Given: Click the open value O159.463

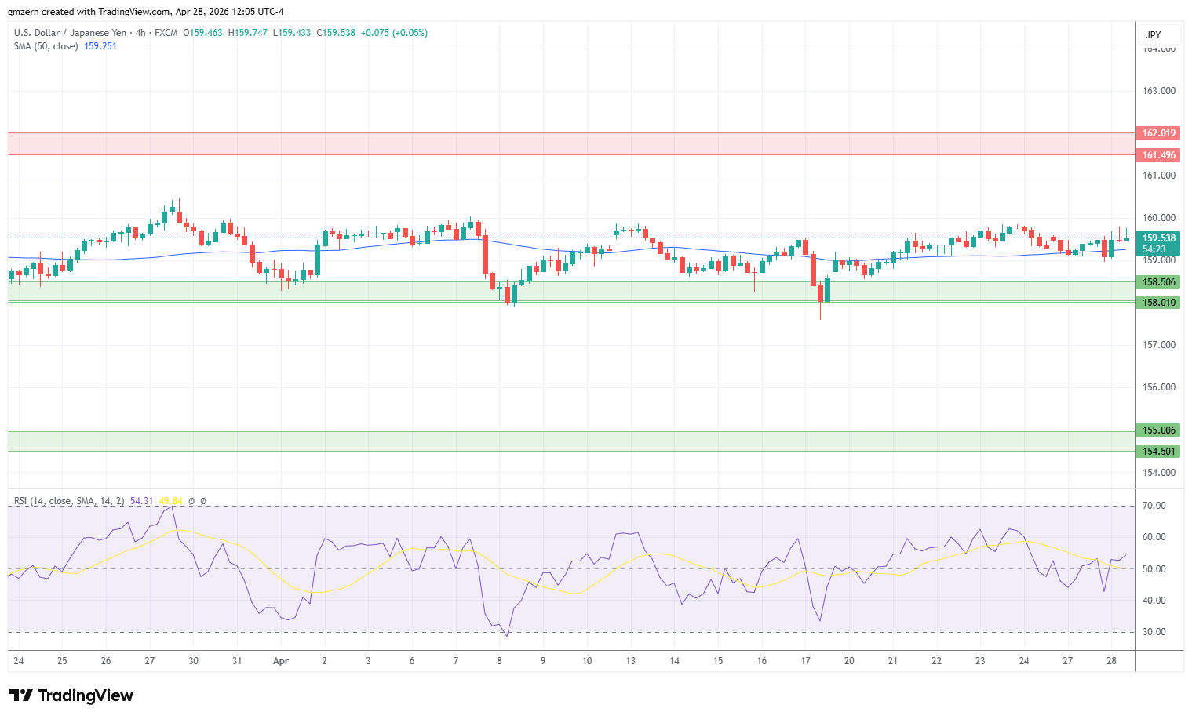Looking at the screenshot, I should 202,33.
